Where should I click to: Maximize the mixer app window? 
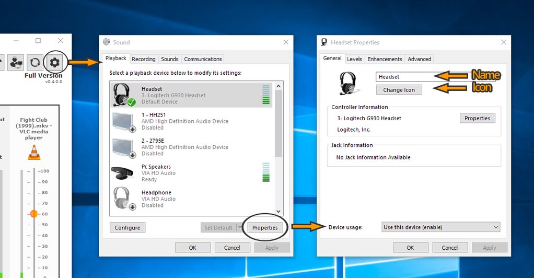click(38, 41)
